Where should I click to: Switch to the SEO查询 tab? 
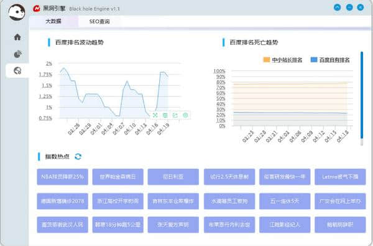click(99, 21)
